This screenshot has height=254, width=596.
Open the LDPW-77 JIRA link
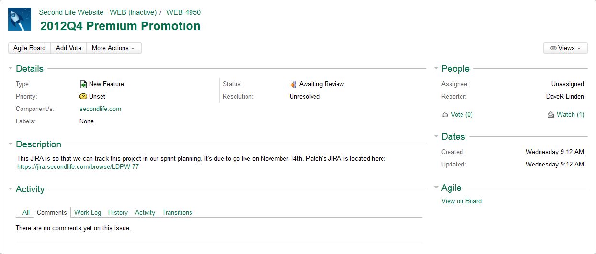[78, 167]
